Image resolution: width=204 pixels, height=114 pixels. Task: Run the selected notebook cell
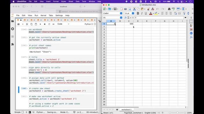click(40, 24)
